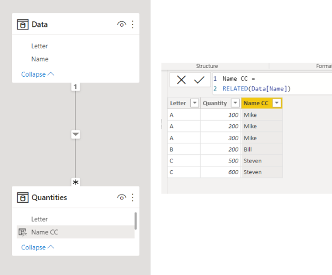Cancel the formula with the X button

pos(181,80)
